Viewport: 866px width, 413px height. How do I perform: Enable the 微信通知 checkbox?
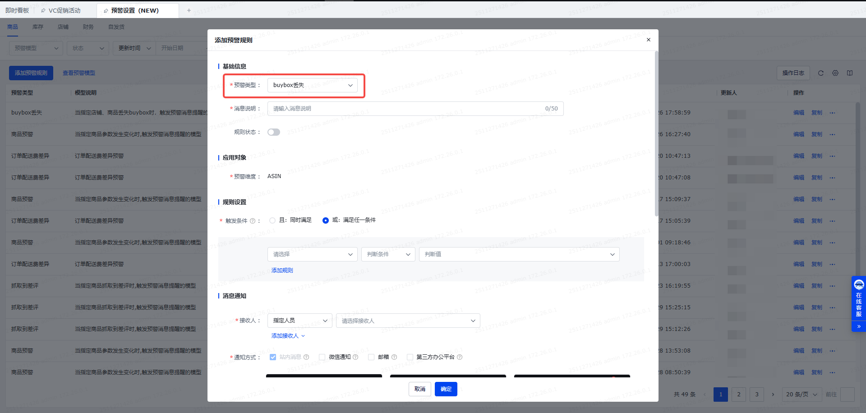(322, 357)
